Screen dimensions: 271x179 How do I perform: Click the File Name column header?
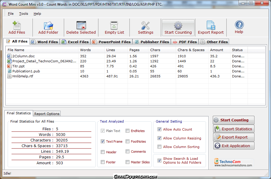tap(42, 50)
